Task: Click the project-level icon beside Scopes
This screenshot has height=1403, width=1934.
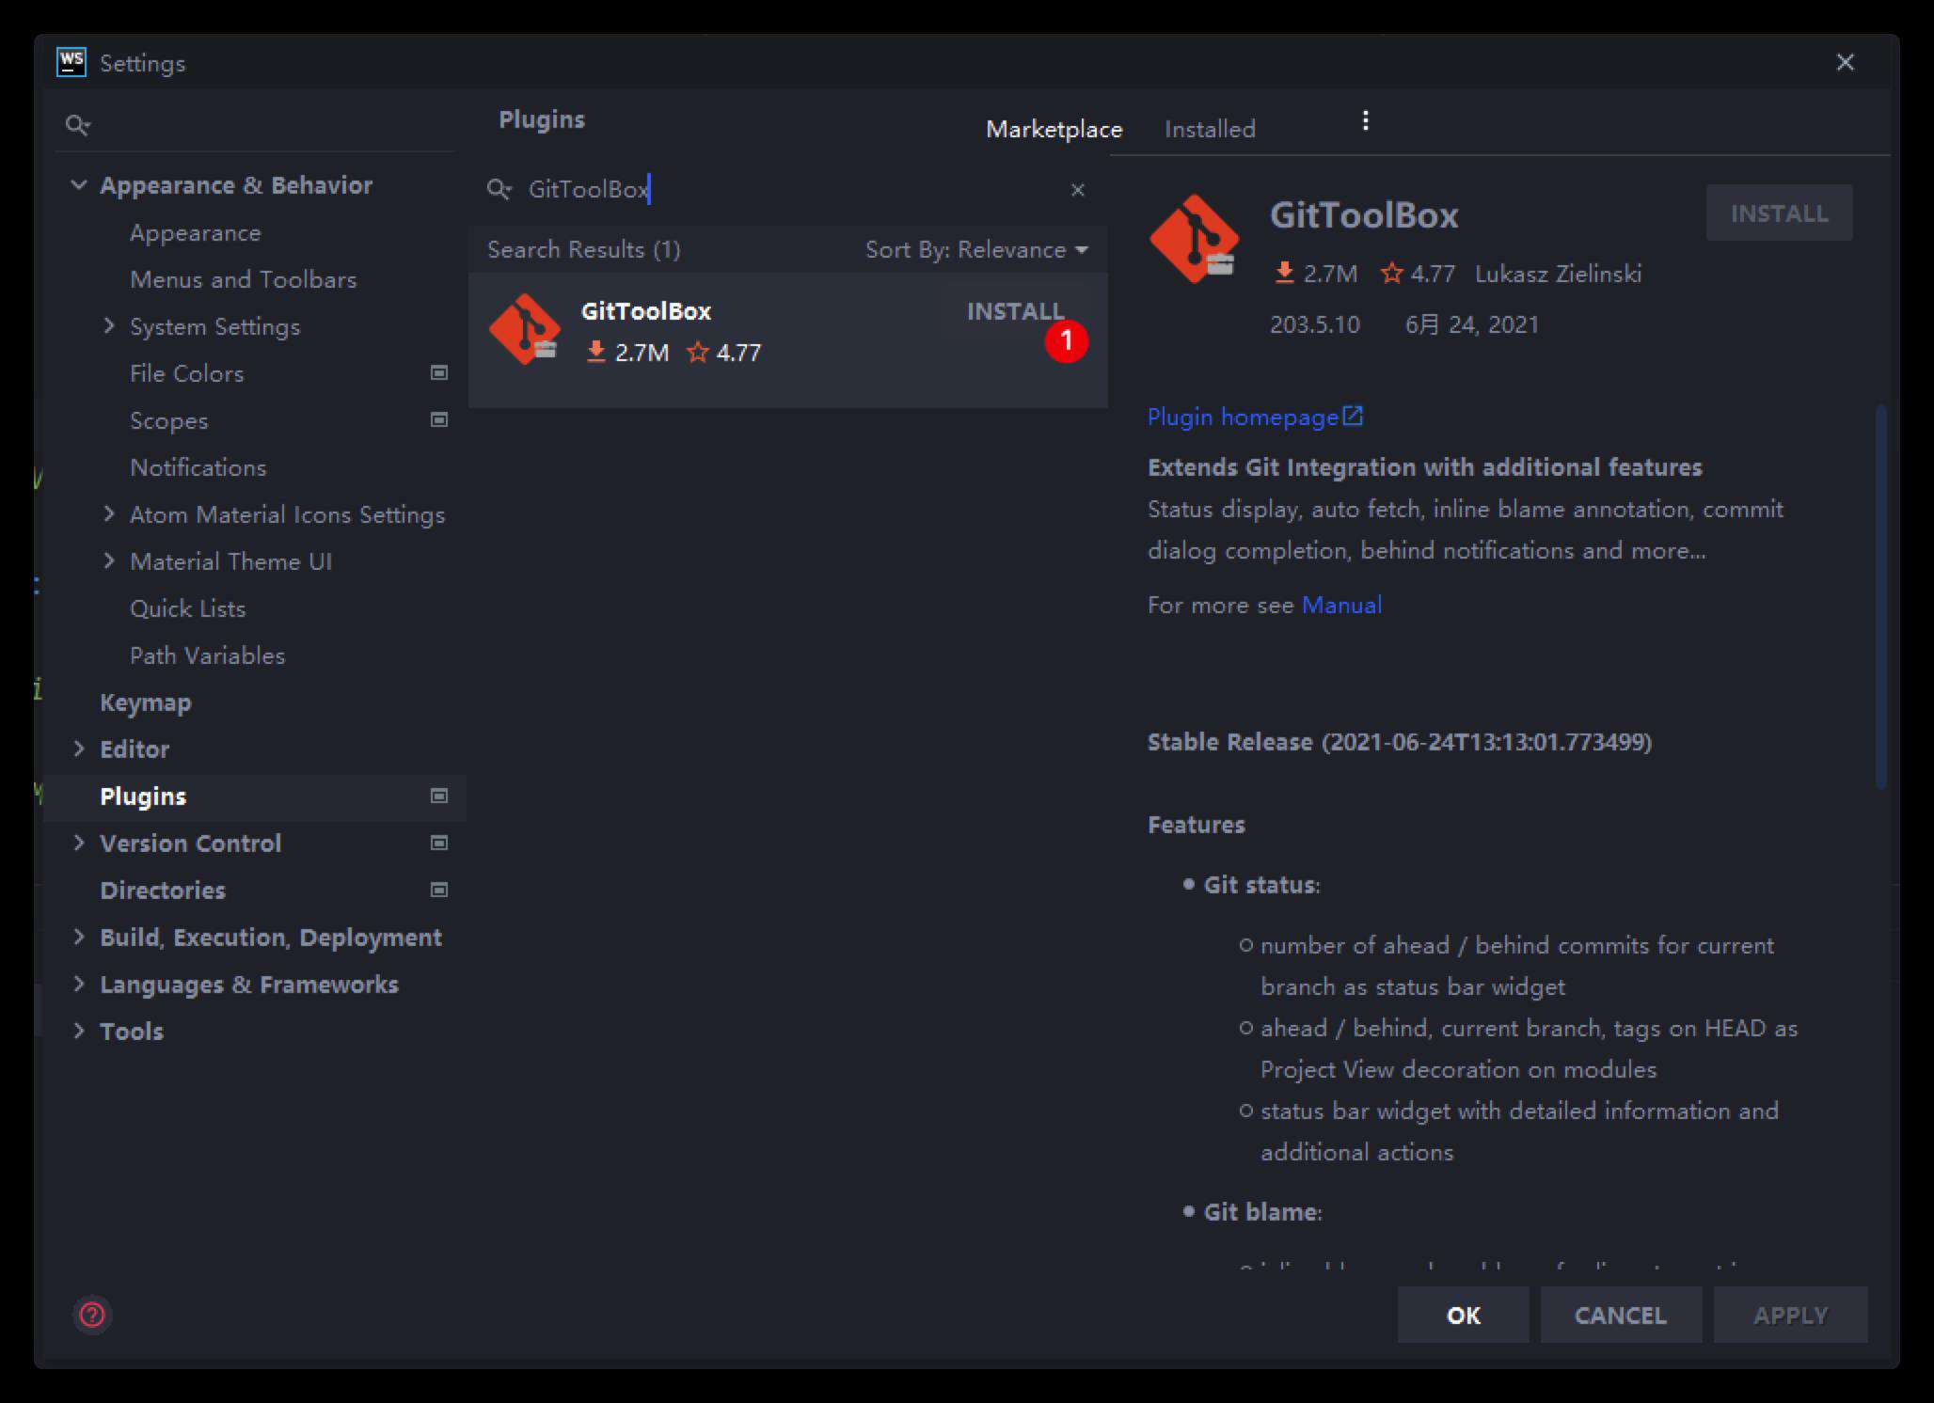Action: tap(438, 420)
